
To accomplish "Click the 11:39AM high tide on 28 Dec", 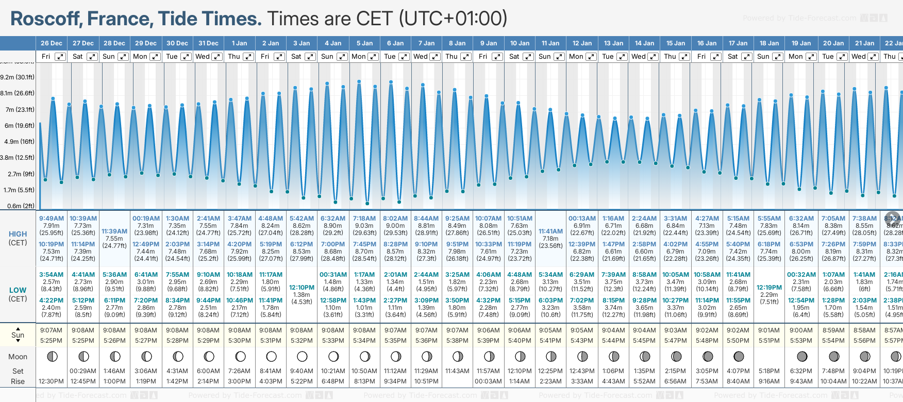I will [x=114, y=231].
